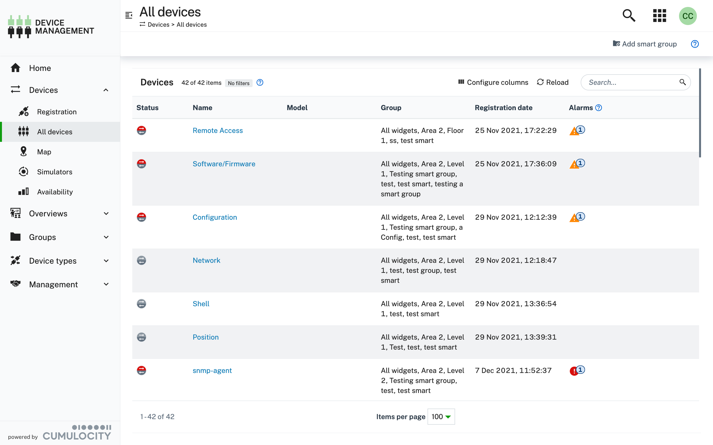Screen dimensions: 713x445
Task: Click the help icon beside Add smart group
Action: tap(695, 44)
